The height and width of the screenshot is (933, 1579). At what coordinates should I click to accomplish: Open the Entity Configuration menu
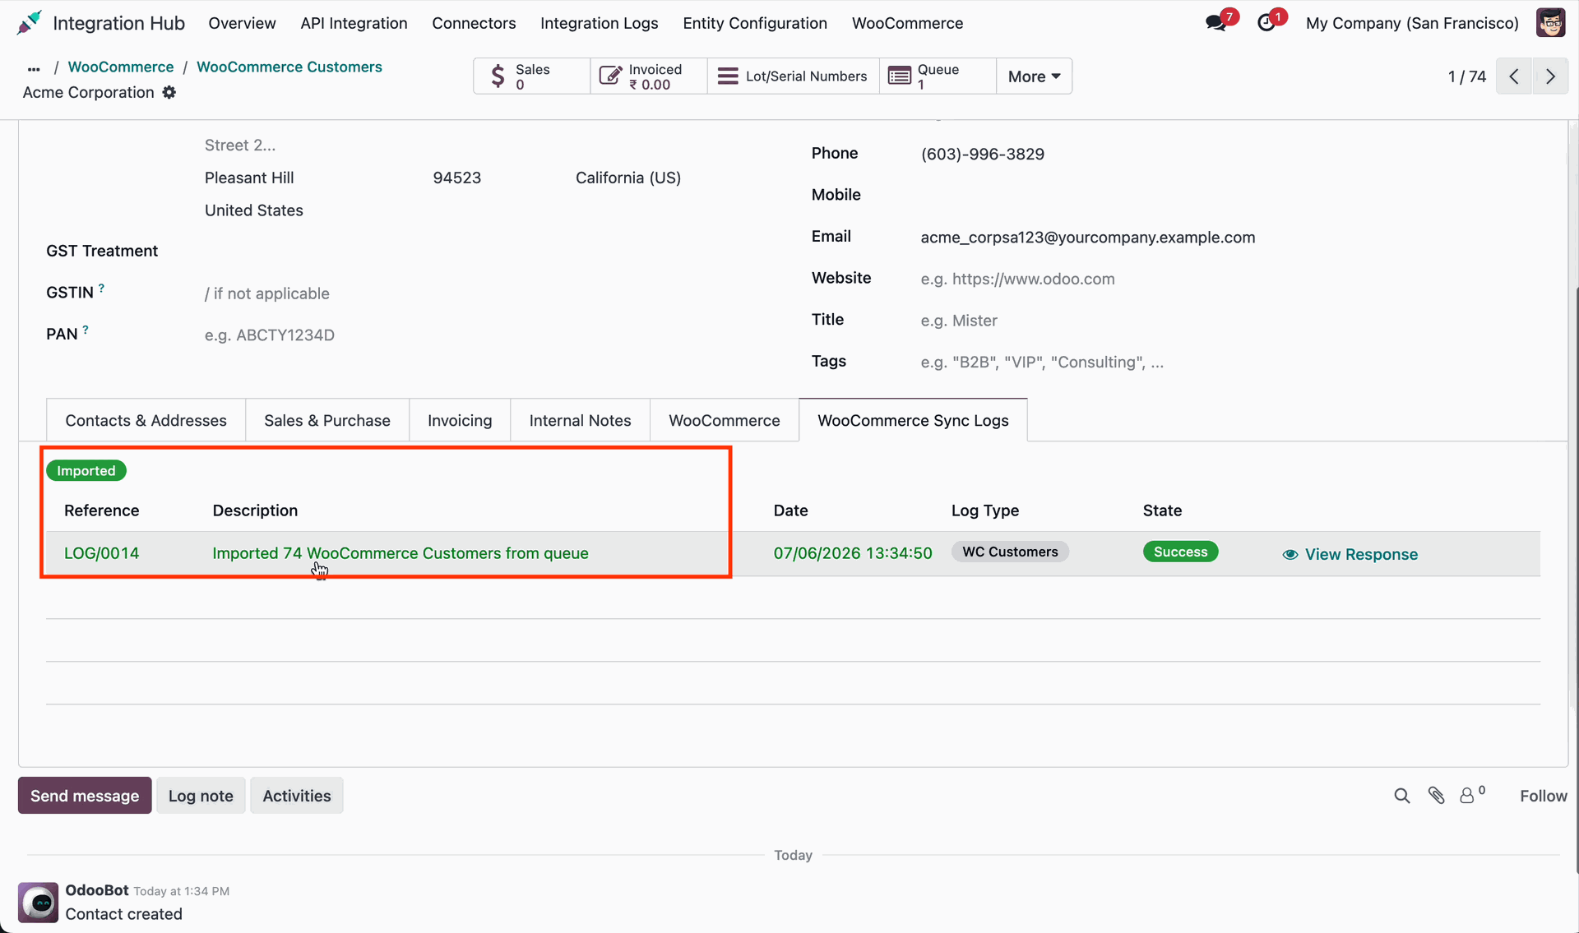click(755, 23)
